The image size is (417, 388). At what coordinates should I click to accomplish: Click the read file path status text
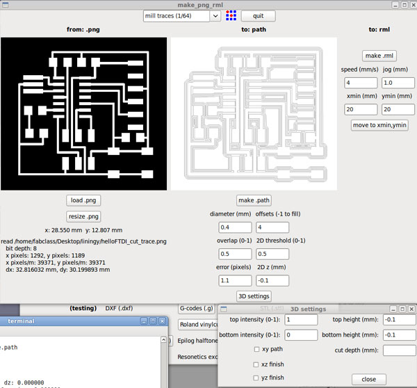click(x=84, y=241)
